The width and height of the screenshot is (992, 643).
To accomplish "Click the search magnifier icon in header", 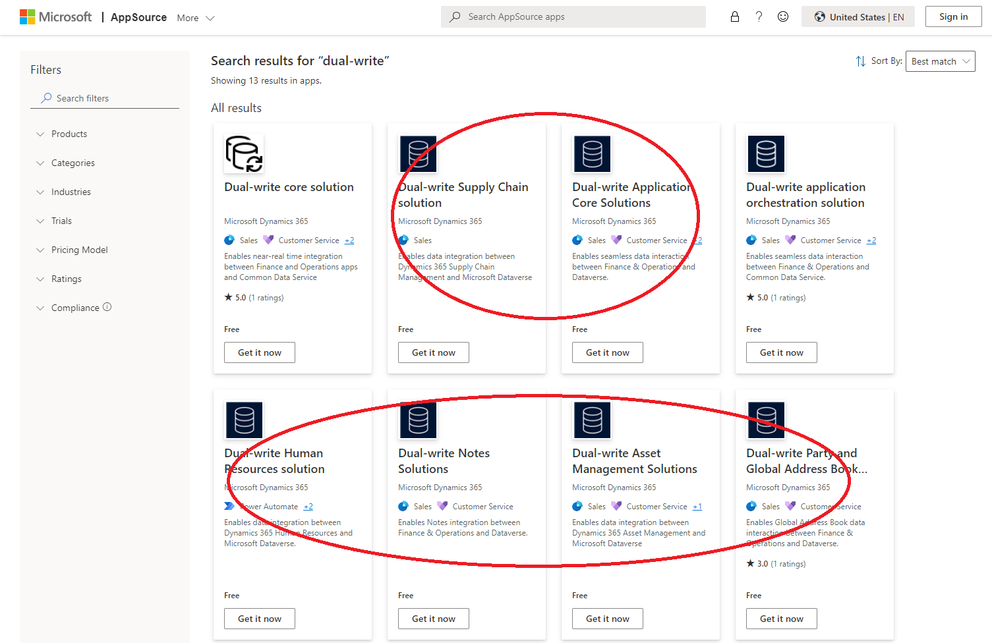I will [455, 17].
